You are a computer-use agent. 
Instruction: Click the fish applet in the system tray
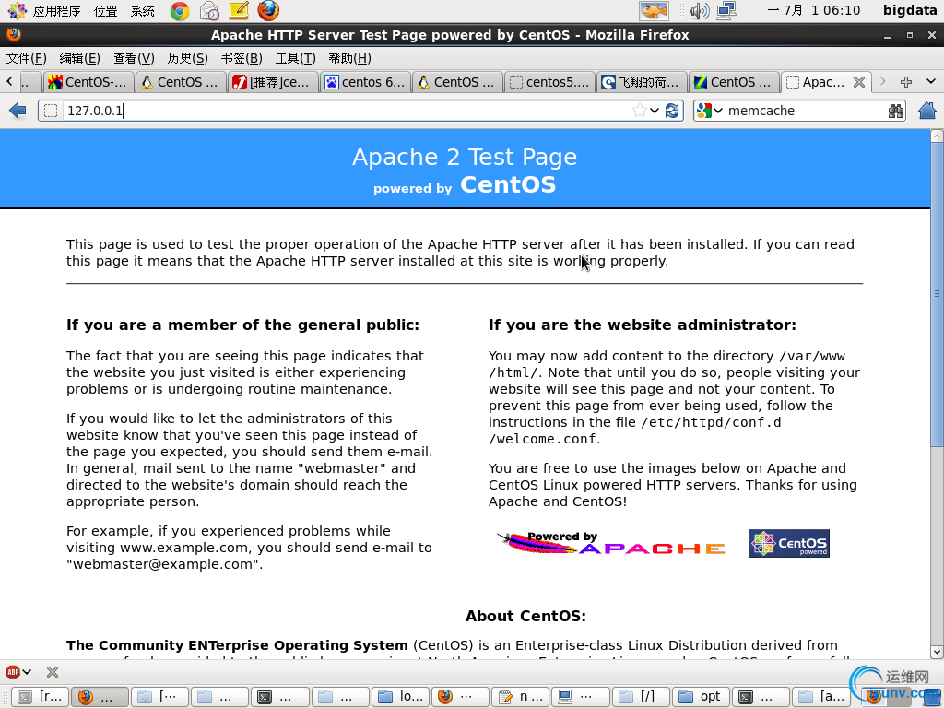(654, 11)
